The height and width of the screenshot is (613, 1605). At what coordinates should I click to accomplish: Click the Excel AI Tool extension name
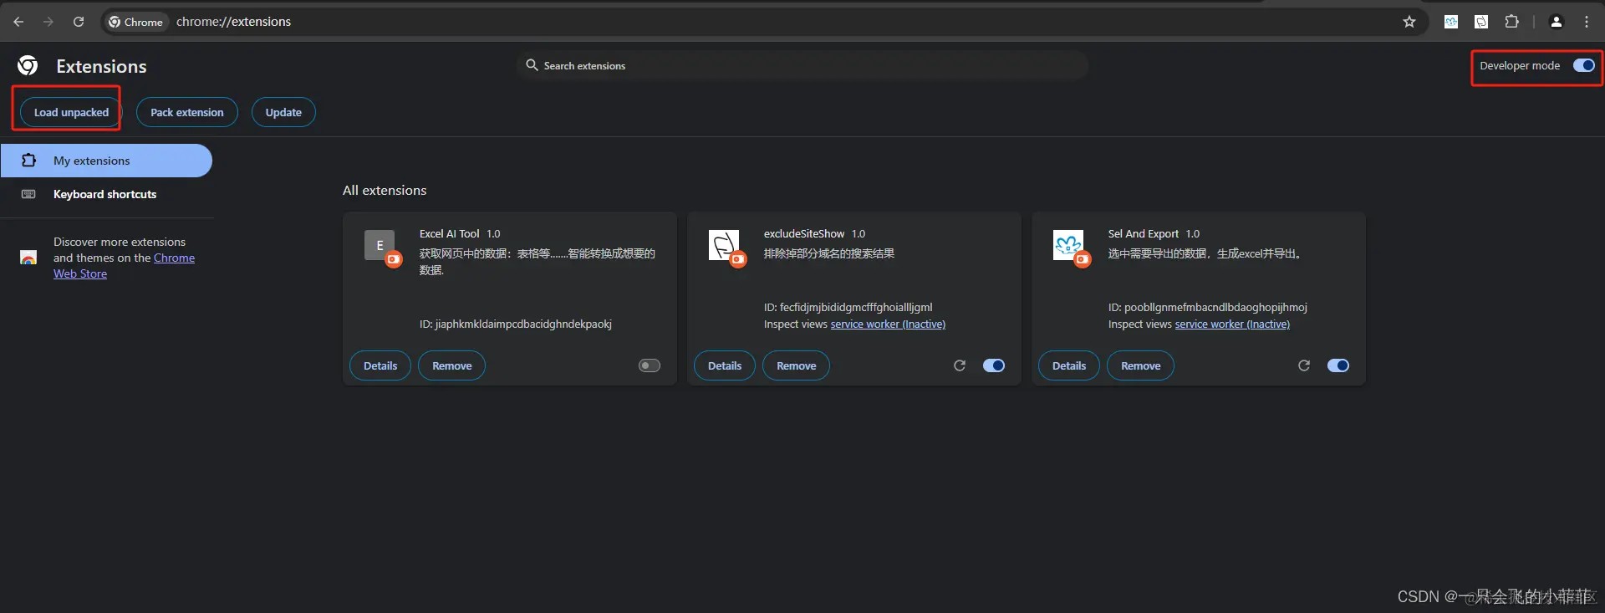pos(450,233)
